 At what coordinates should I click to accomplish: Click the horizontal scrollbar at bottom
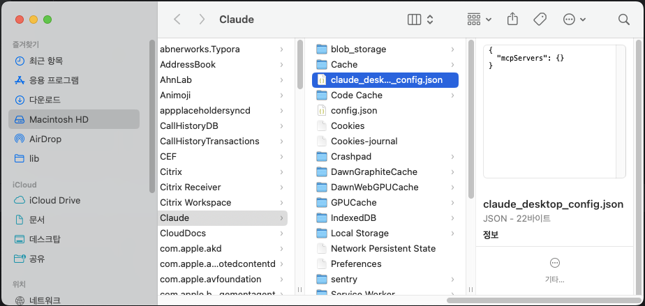click(543, 300)
